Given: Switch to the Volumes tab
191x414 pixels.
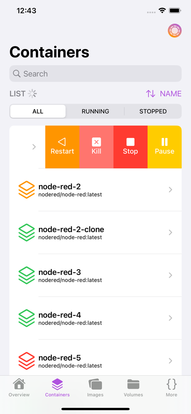Looking at the screenshot, I should coord(134,387).
